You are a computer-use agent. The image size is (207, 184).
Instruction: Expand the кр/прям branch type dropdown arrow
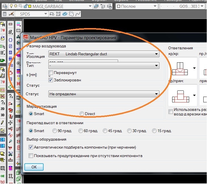click(x=194, y=95)
